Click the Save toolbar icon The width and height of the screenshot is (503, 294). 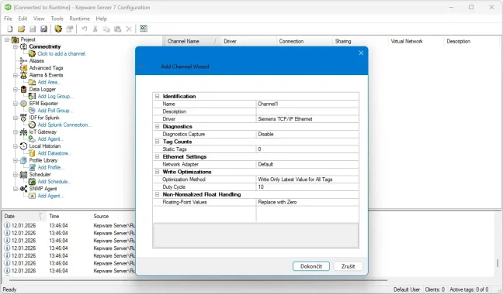tap(33, 29)
